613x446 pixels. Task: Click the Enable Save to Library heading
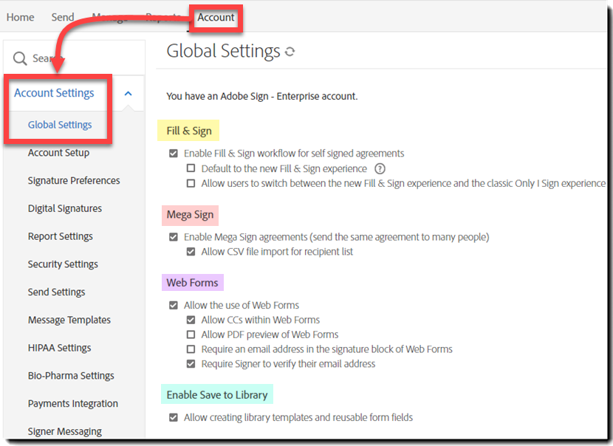(217, 395)
